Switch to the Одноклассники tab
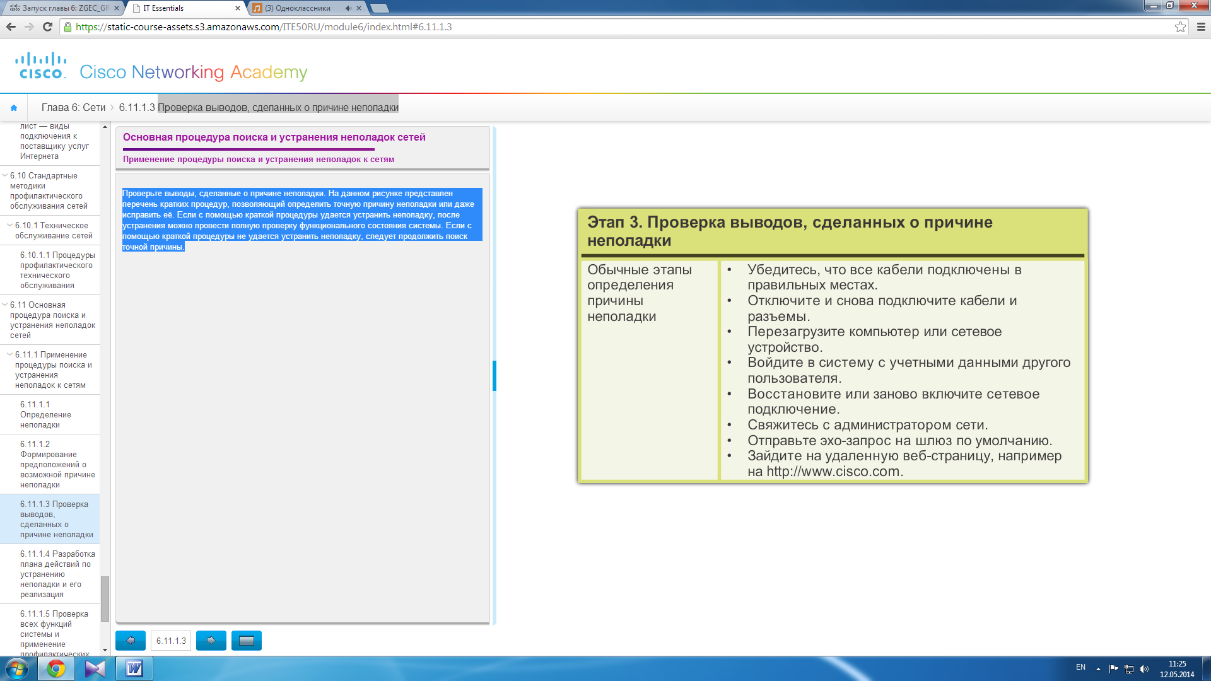Screen dimensions: 1211x681 click(307, 8)
